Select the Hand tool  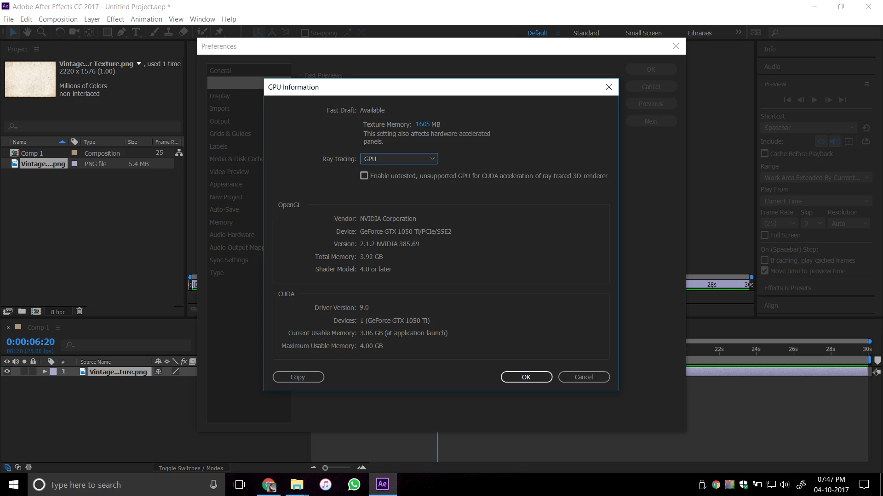click(x=27, y=32)
